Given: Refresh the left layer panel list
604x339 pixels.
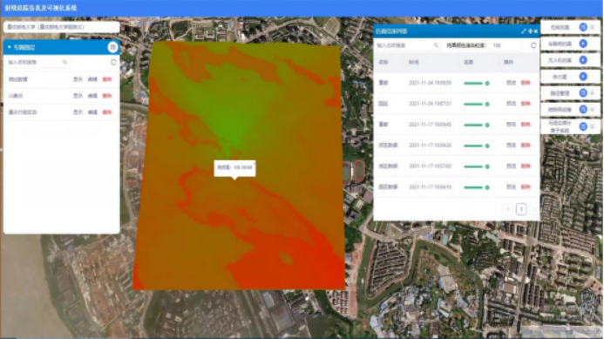Looking at the screenshot, I should pos(113,62).
